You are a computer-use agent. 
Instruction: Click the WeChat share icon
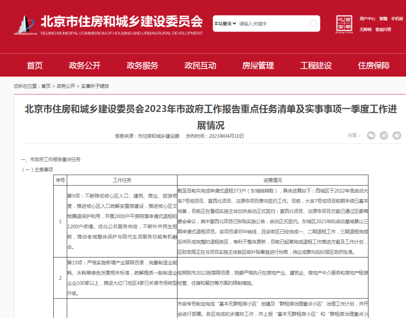pyautogui.click(x=371, y=136)
